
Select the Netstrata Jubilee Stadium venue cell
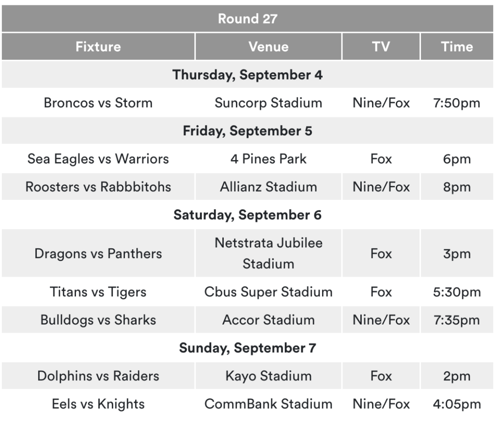click(x=268, y=253)
